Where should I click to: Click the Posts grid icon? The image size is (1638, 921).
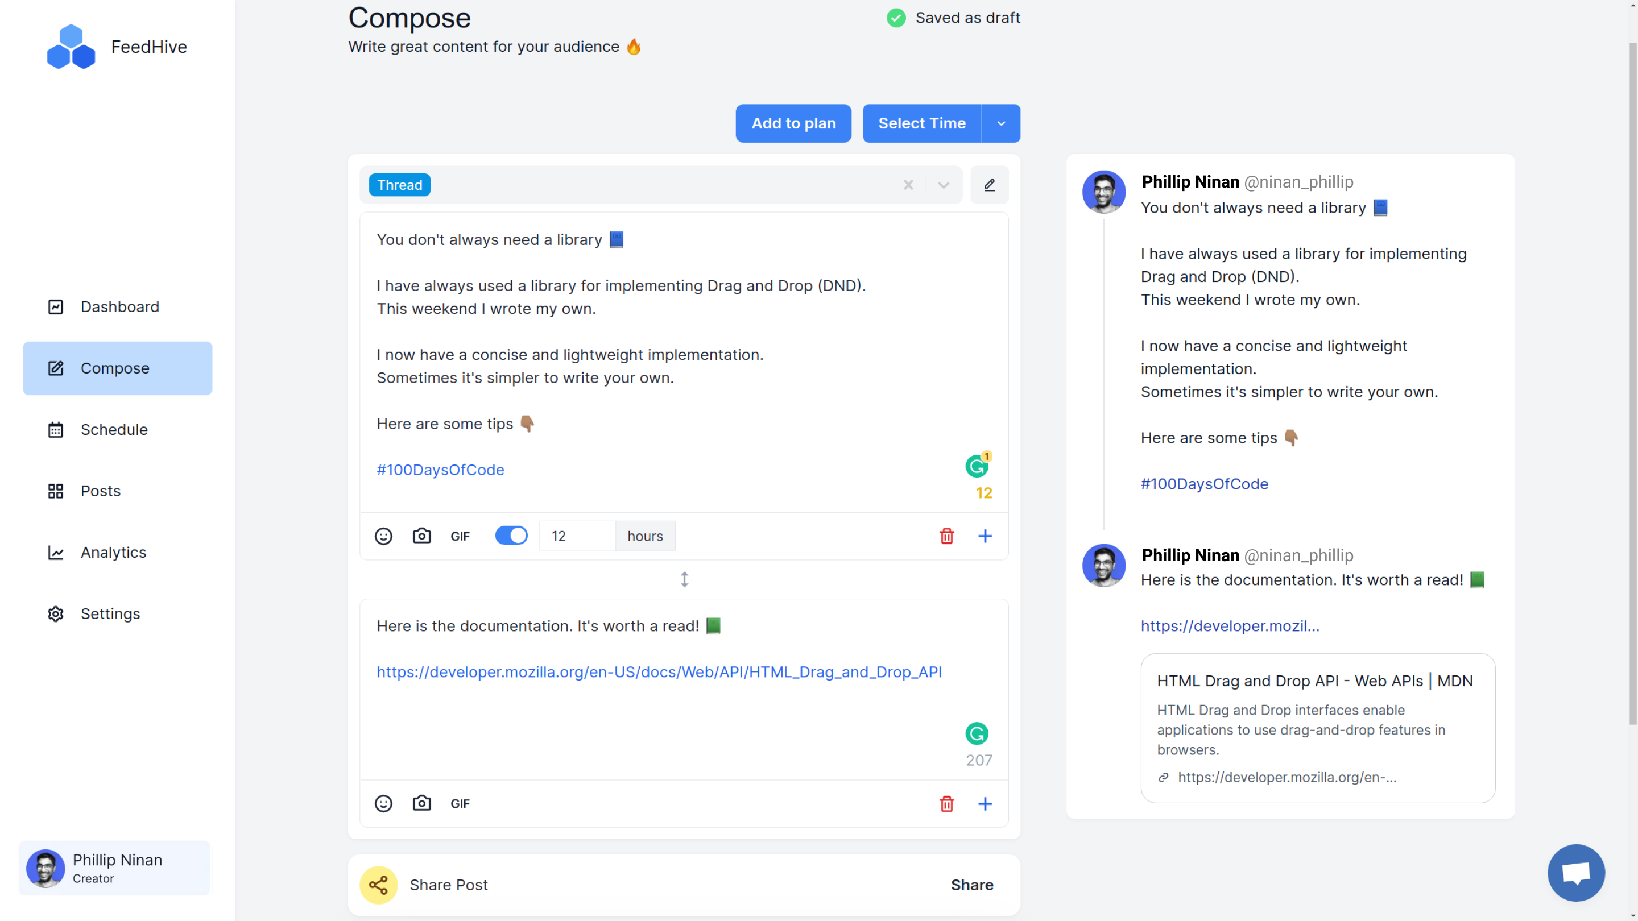click(56, 491)
